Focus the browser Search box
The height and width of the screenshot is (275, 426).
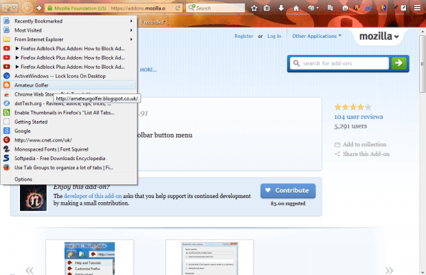pos(216,8)
